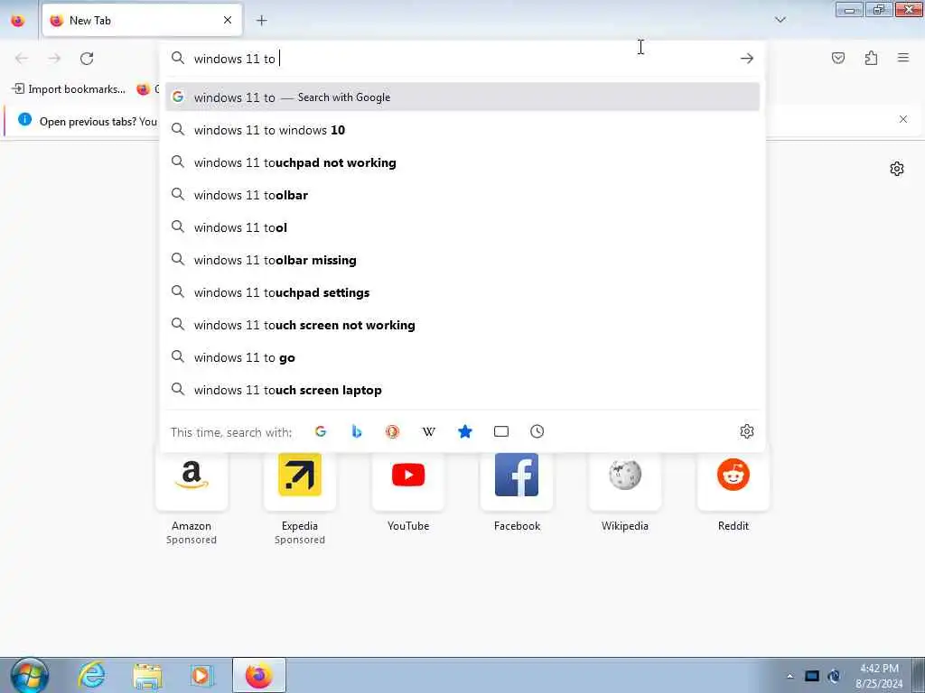Select 'windows 11 to — Search with Google'

[x=462, y=97]
